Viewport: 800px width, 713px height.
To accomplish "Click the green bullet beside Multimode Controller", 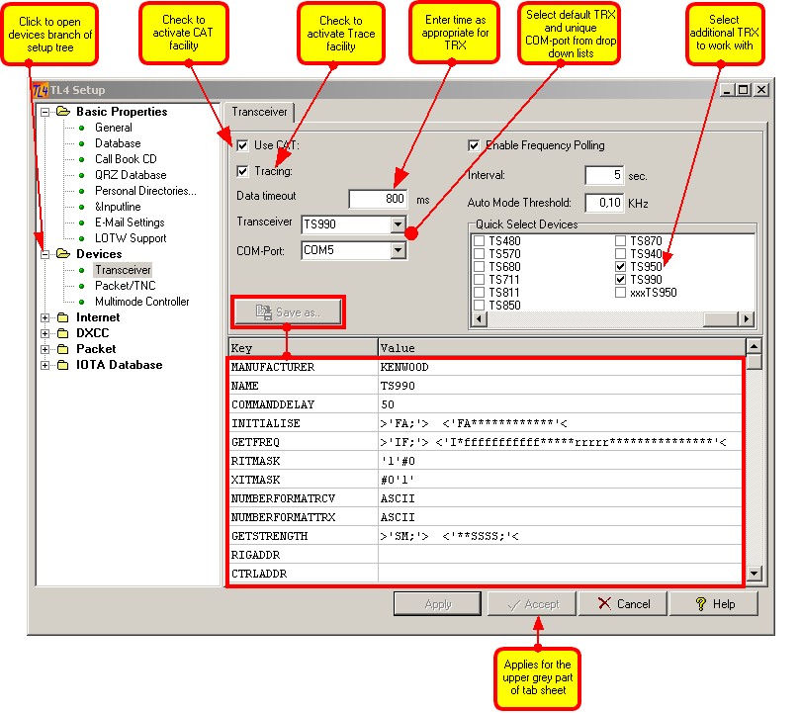I will pos(82,302).
